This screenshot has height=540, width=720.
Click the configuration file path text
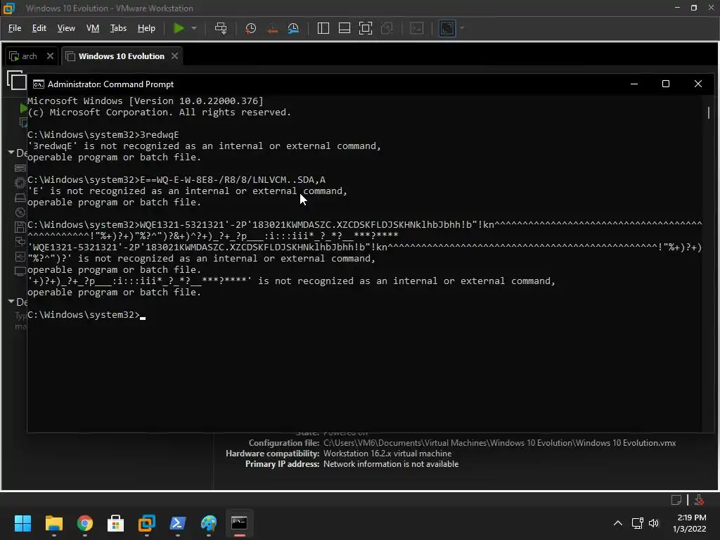[500, 443]
